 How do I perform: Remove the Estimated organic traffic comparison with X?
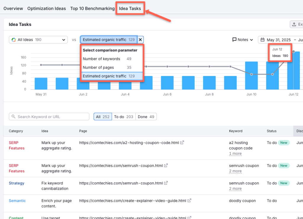click(x=141, y=39)
